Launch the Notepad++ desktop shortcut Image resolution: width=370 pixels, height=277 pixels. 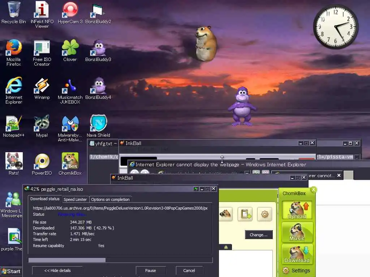pos(14,126)
